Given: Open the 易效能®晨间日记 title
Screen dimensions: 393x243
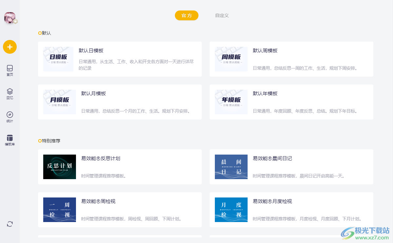Looking at the screenshot, I should pos(272,158).
